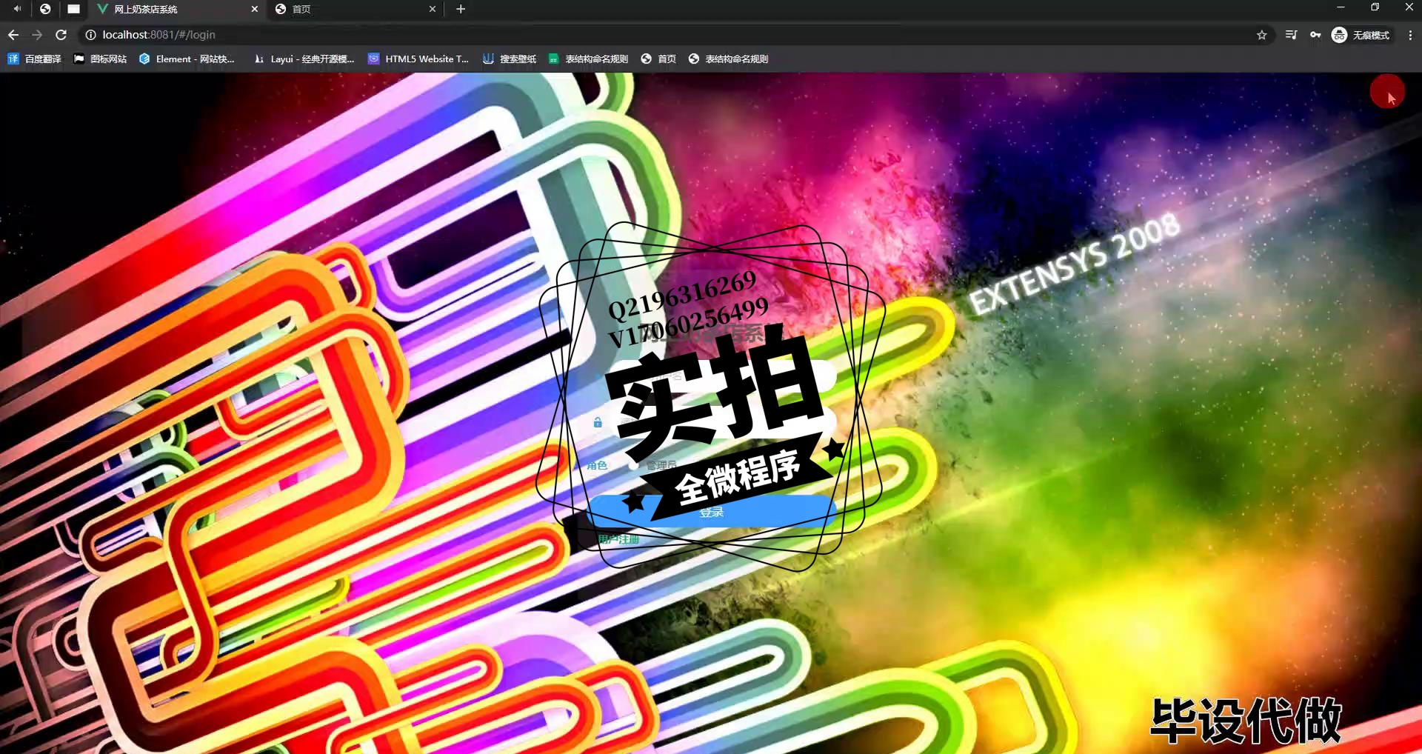Open the pinned globe tab
The height and width of the screenshot is (754, 1422).
tap(45, 9)
